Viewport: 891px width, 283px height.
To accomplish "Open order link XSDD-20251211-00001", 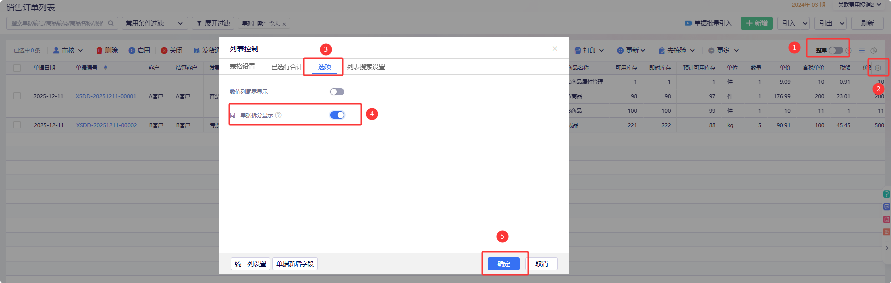I will point(106,96).
